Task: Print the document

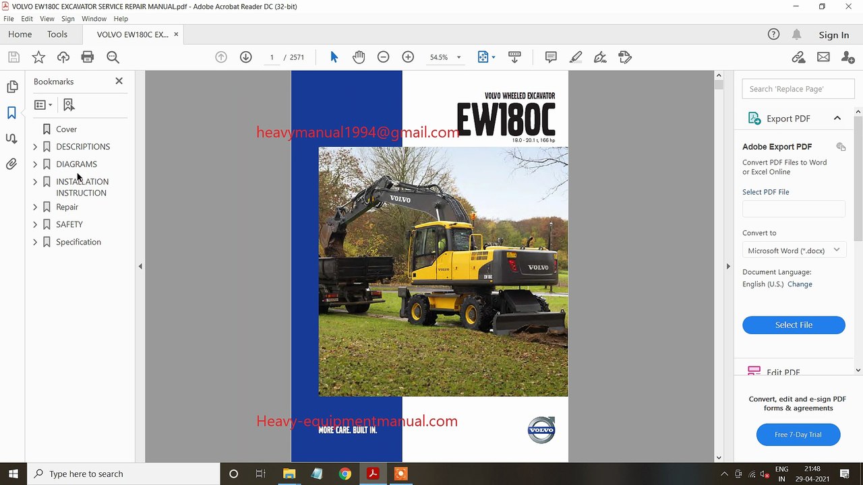Action: [x=88, y=57]
